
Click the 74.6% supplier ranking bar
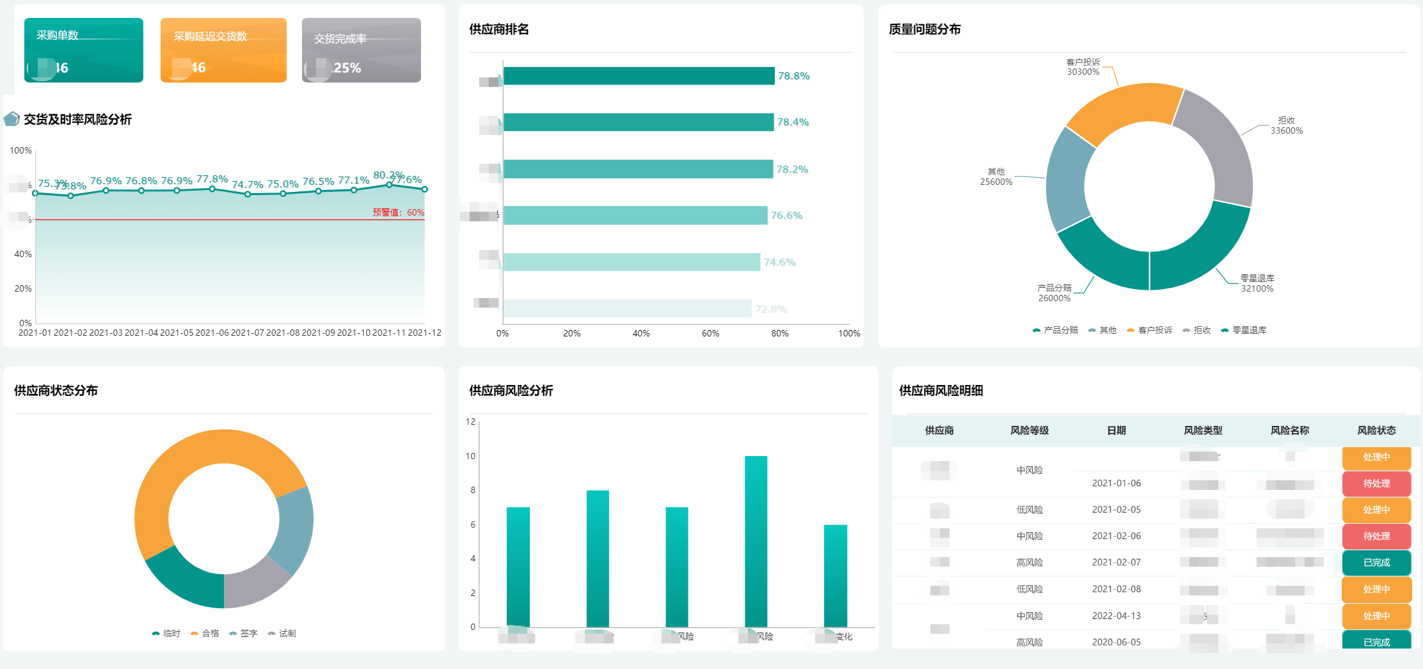(x=632, y=262)
